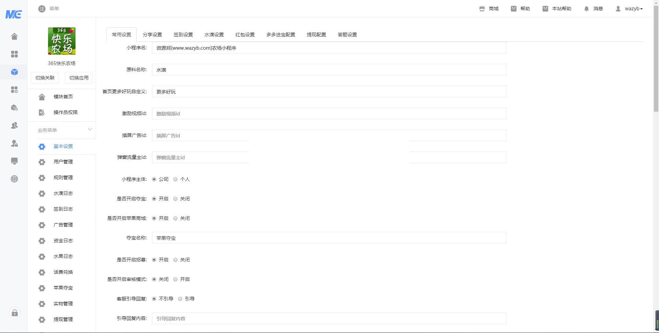This screenshot has height=333, width=659.
Task: Click the document icon beside 操作员权限
Action: tap(42, 112)
